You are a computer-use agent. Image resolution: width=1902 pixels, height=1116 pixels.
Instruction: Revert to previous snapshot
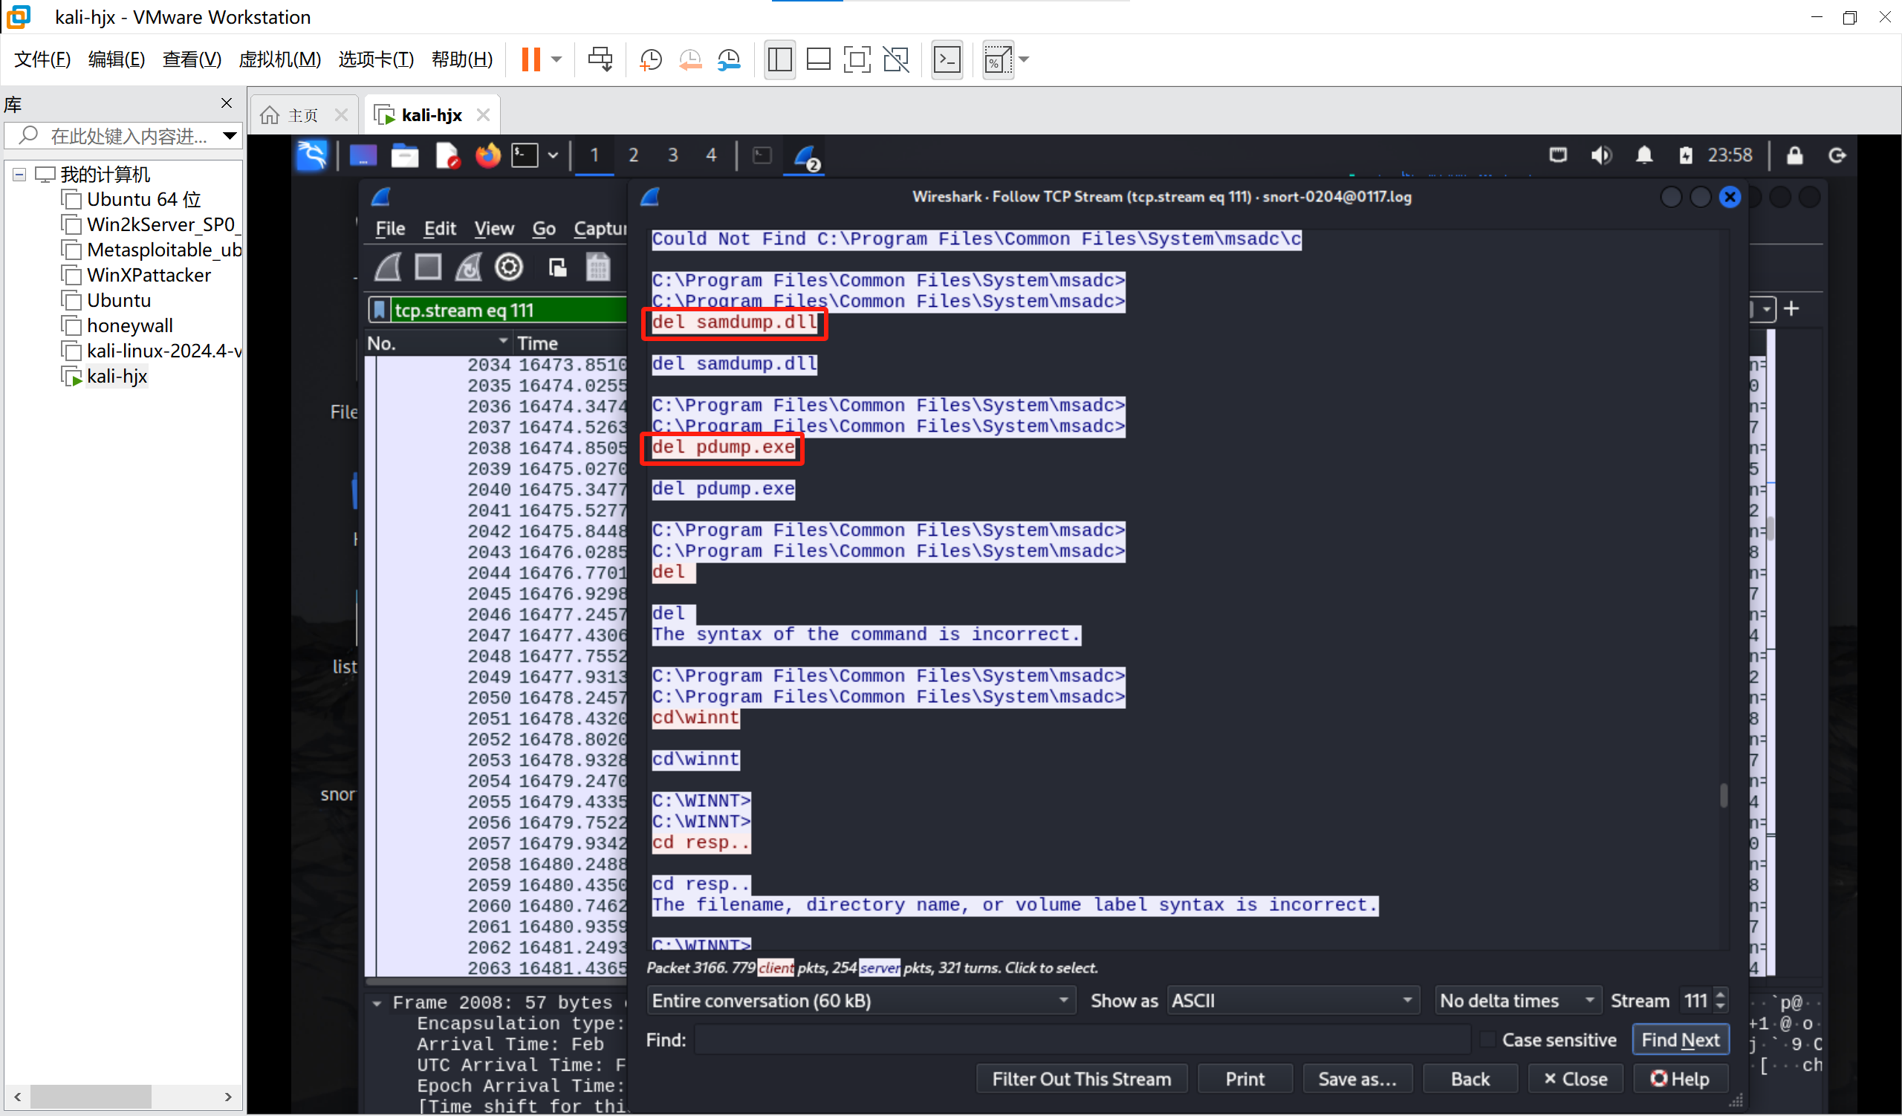coord(690,59)
